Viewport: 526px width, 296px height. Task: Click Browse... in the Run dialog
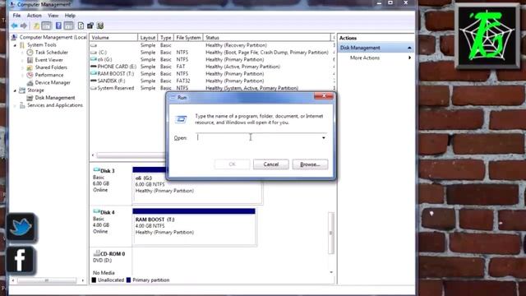310,164
